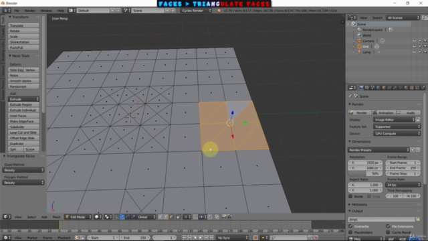428x241 pixels.
Task: Play the animation forward
Action: tap(201, 238)
